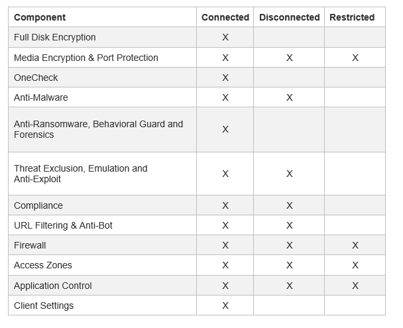This screenshot has height=328, width=403.
Task: Select URL Filtering & Anti-Bot label
Action: point(63,225)
